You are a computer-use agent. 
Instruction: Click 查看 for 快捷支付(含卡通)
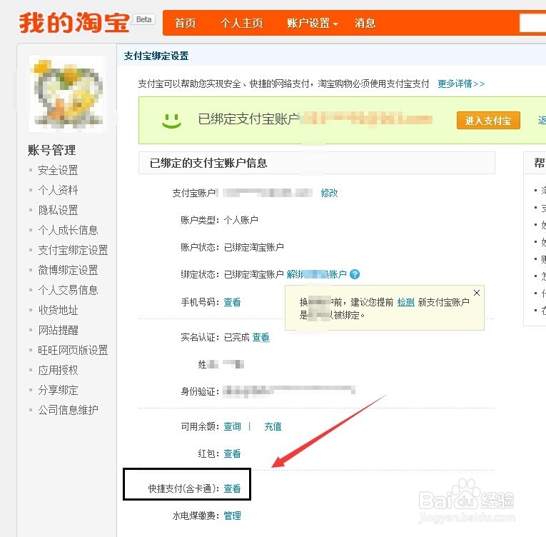click(x=232, y=488)
